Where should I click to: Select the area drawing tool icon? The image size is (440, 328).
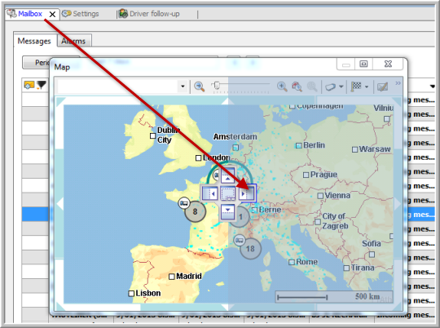[x=331, y=86]
